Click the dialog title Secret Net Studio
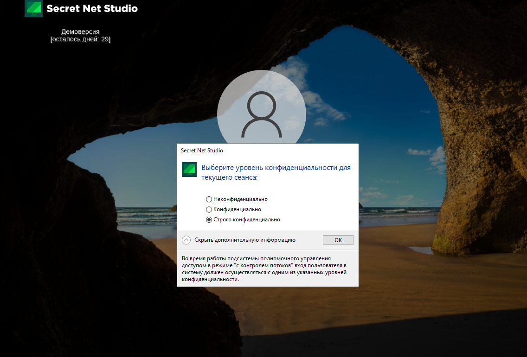Viewport: 527px width, 357px height. tap(202, 150)
